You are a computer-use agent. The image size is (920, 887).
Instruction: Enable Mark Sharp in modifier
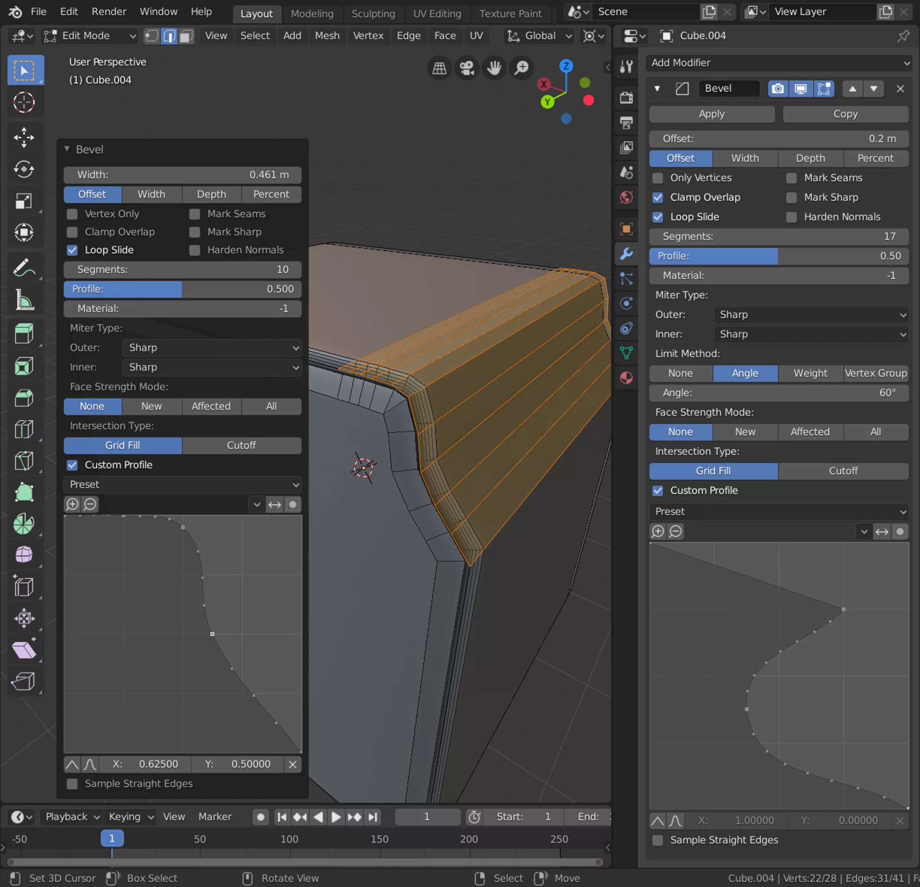tap(791, 198)
